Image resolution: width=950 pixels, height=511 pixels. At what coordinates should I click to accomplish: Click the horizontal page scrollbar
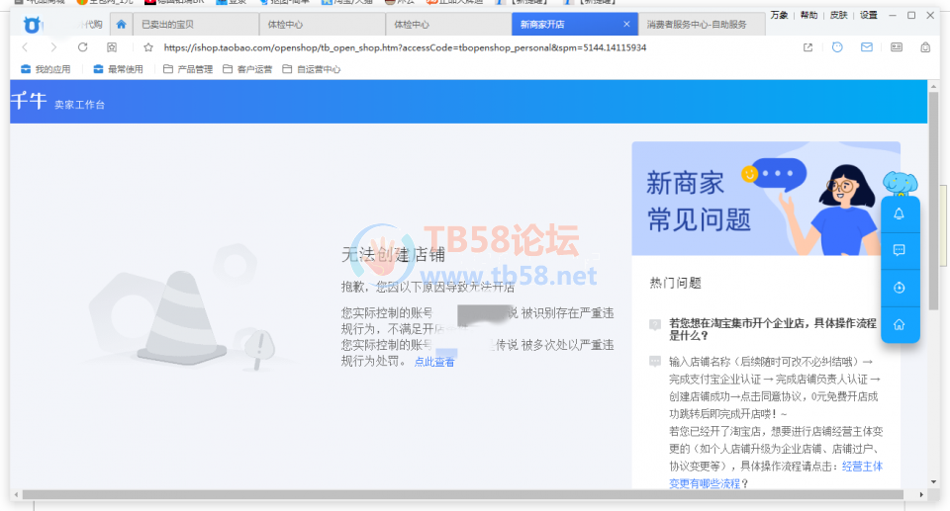463,494
